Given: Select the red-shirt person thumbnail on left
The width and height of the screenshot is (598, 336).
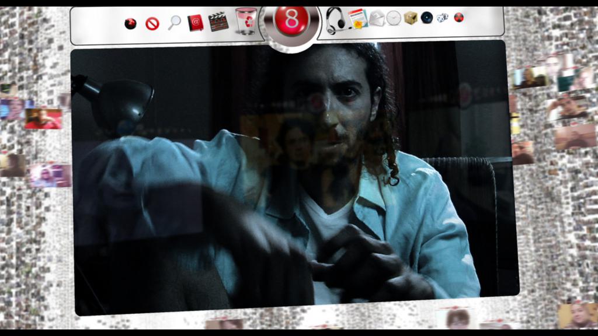Looking at the screenshot, I should pos(43,118).
